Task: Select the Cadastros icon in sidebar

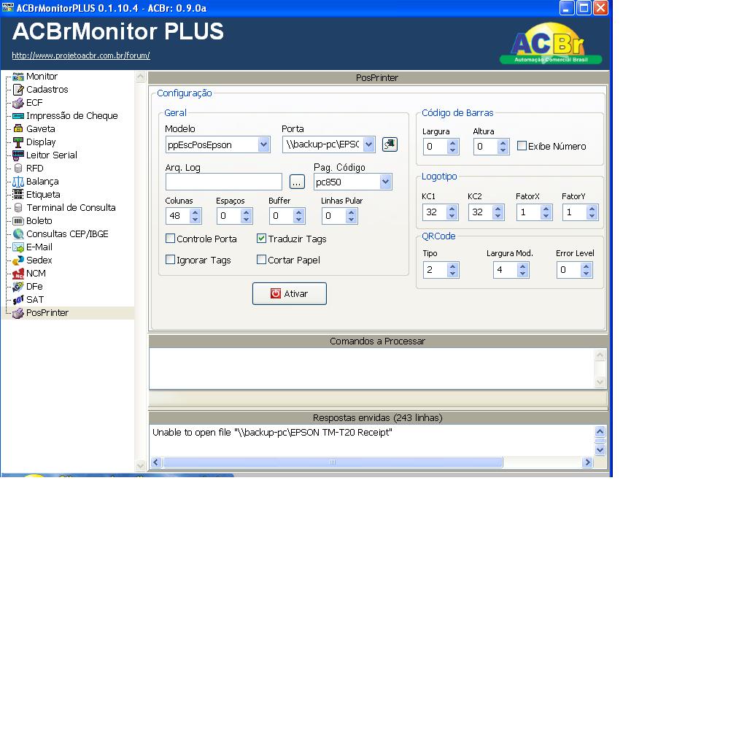Action: (18, 89)
